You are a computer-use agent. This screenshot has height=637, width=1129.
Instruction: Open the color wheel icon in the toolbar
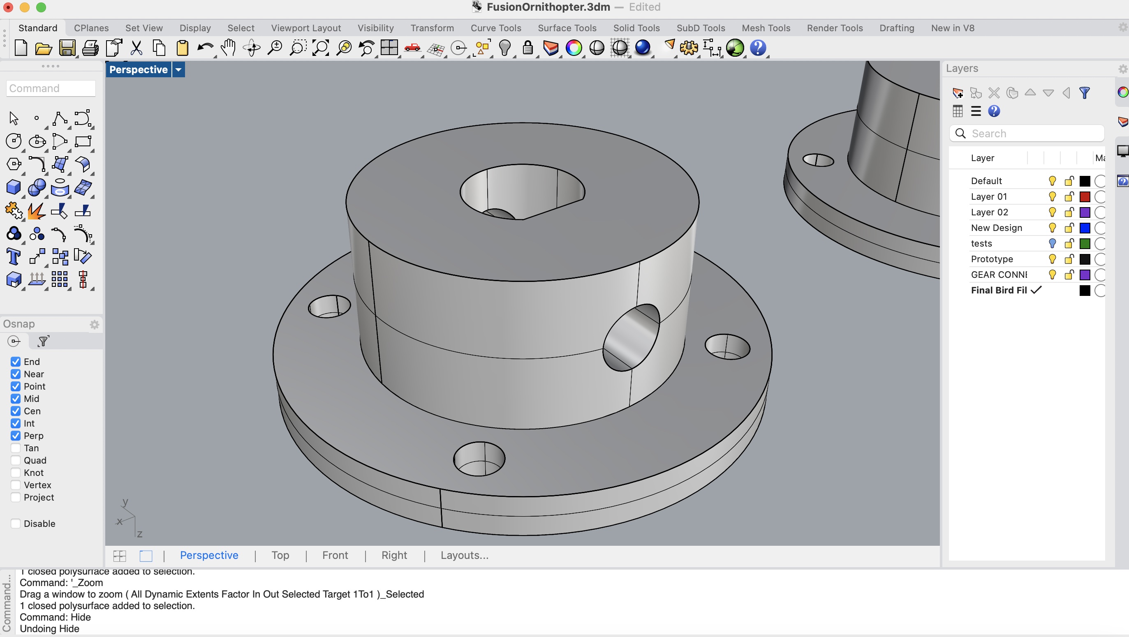[x=574, y=48]
